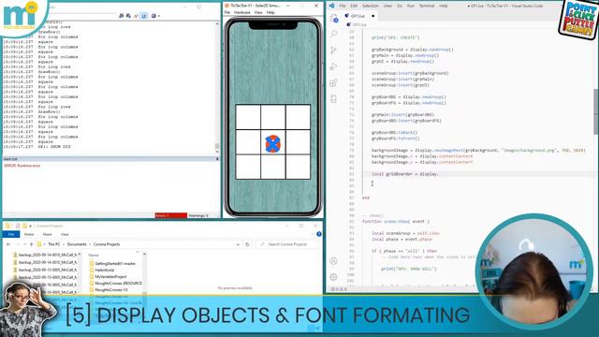Viewport: 599px width, 337px height.
Task: Open Help menu in the Solar2D Simulator
Action: pos(270,12)
